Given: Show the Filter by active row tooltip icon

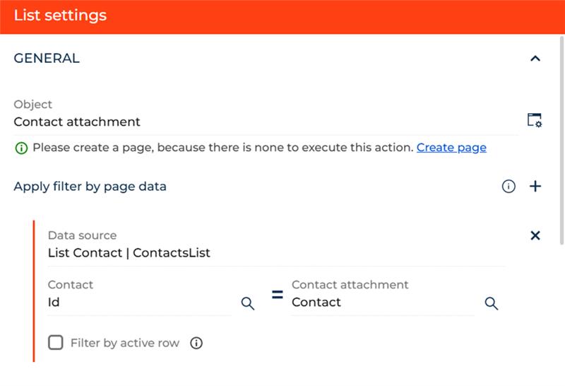Looking at the screenshot, I should tap(197, 343).
